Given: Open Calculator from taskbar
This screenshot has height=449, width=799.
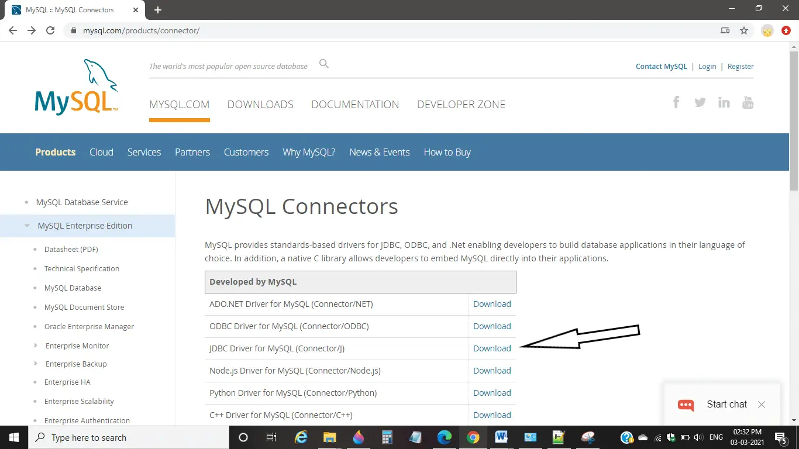Looking at the screenshot, I should 387,437.
